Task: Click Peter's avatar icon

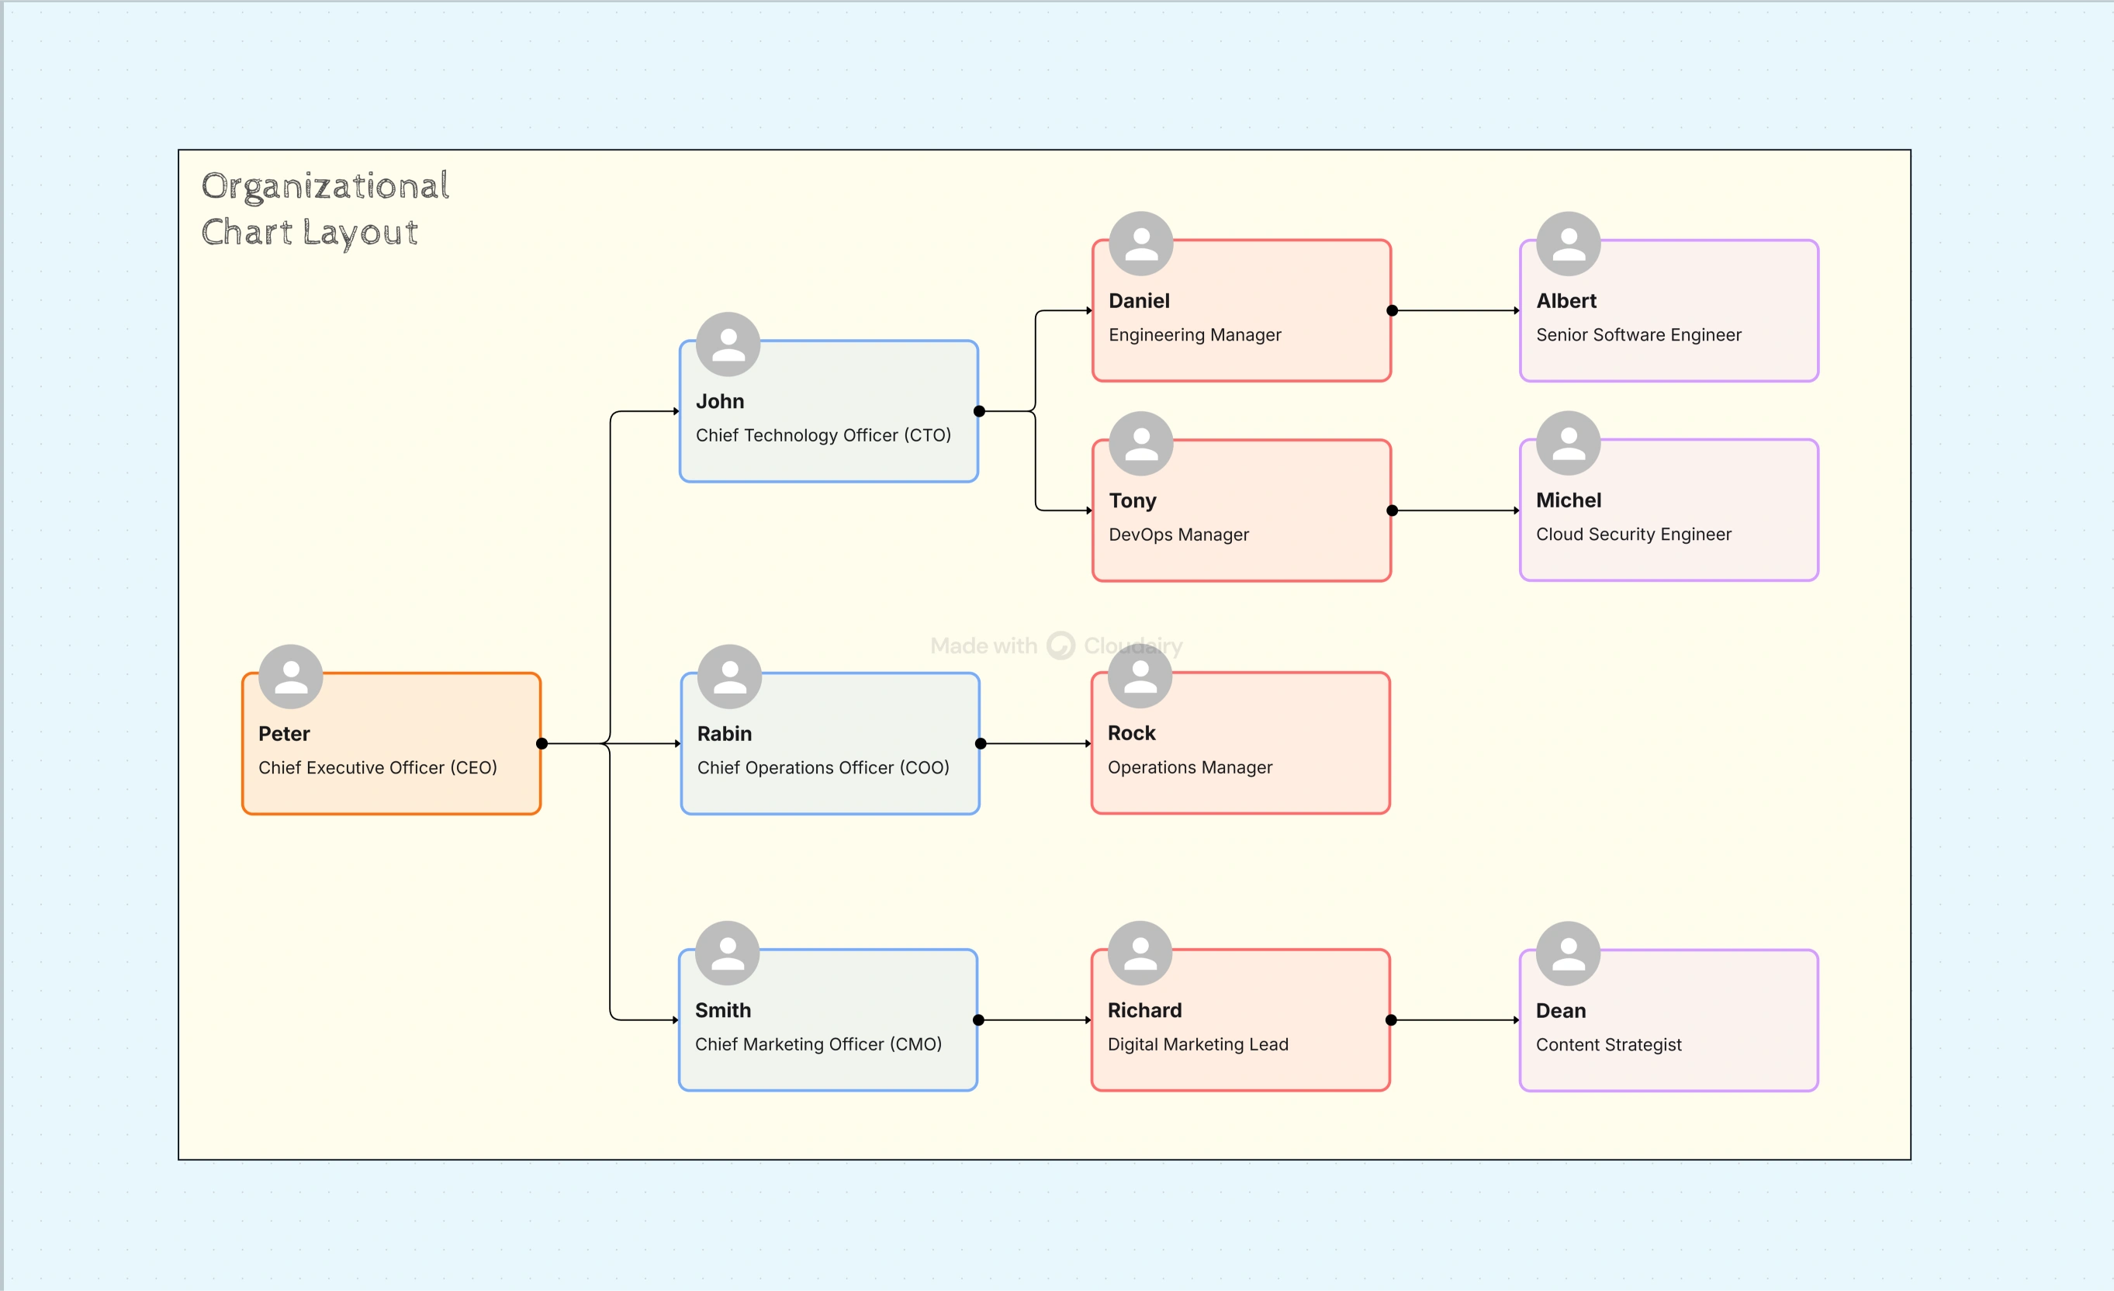Action: (291, 677)
